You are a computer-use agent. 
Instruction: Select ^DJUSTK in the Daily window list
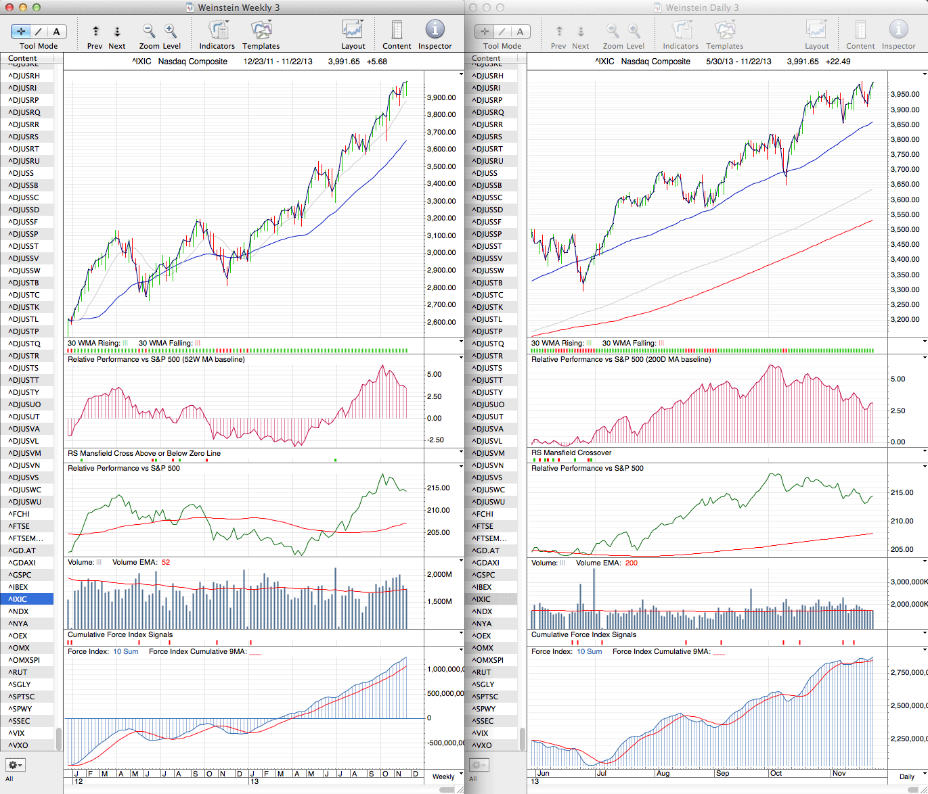pyautogui.click(x=491, y=307)
